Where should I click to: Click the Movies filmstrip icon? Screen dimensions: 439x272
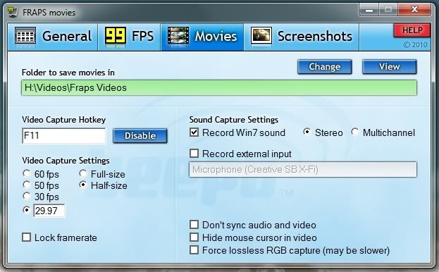(x=178, y=35)
